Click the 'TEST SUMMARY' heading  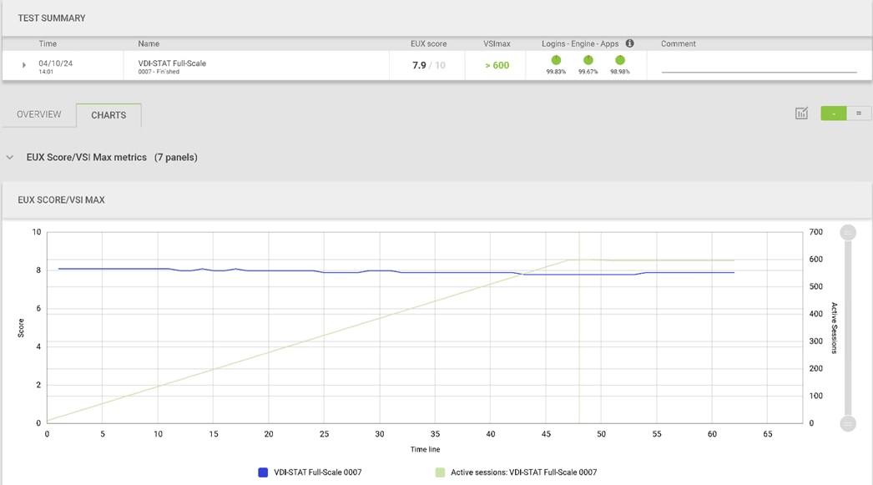tap(52, 18)
